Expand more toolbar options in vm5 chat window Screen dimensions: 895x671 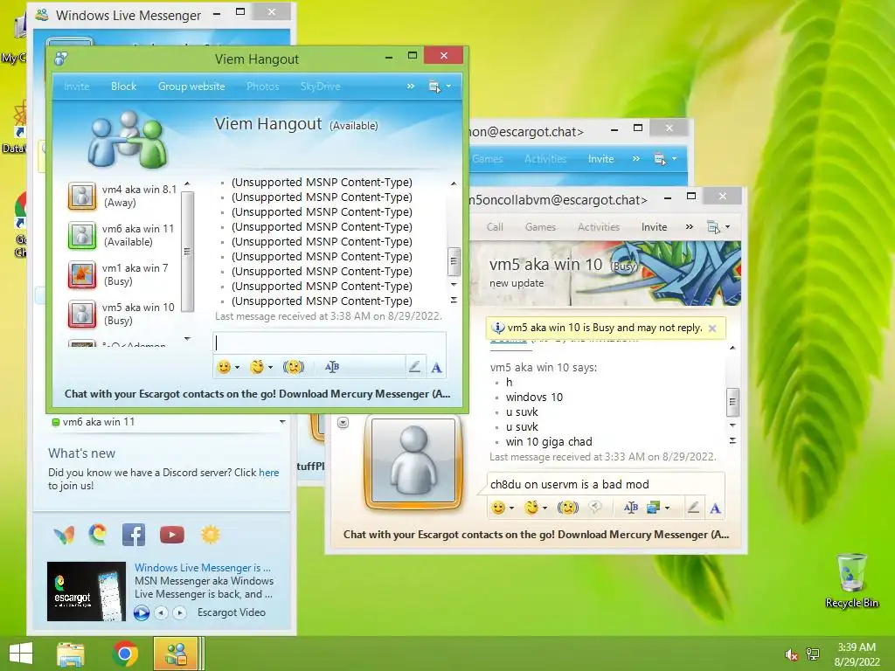click(690, 227)
